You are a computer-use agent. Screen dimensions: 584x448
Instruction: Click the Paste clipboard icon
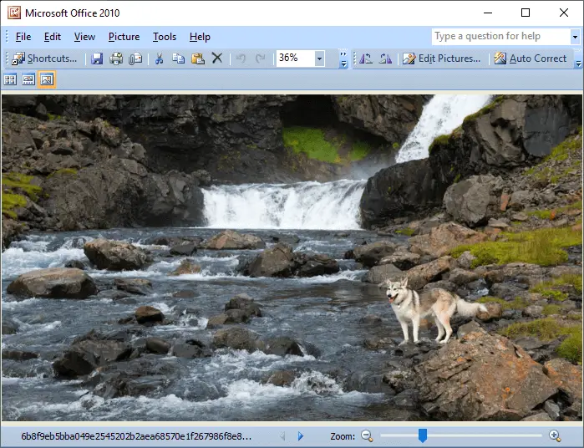[x=198, y=59]
